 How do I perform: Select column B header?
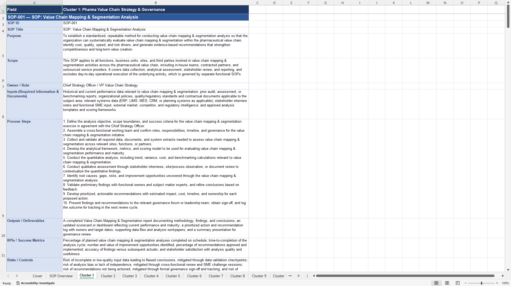[156, 3]
